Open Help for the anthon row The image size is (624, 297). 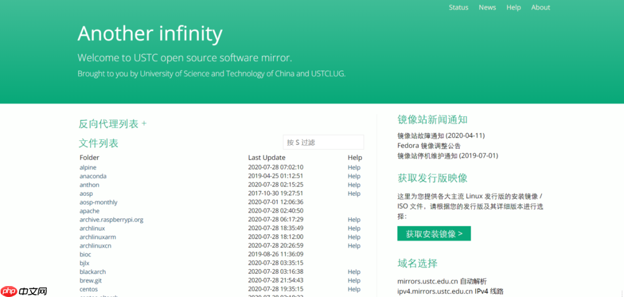coord(354,185)
